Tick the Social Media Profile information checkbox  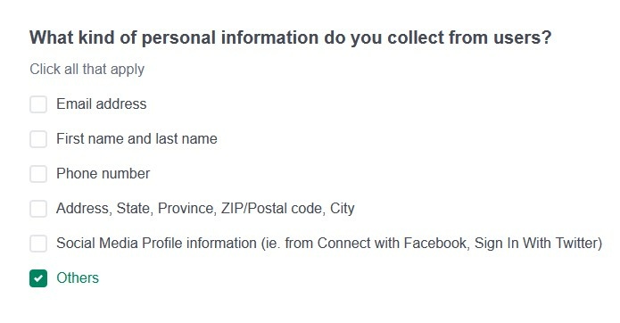tap(38, 244)
